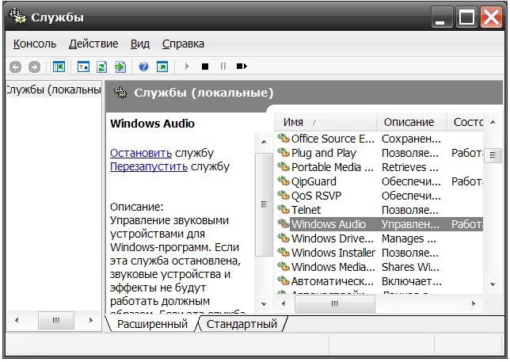Viewport: 510px width, 362px height.
Task: Click left arrow of the list horizontal scrollbar
Action: point(284,303)
